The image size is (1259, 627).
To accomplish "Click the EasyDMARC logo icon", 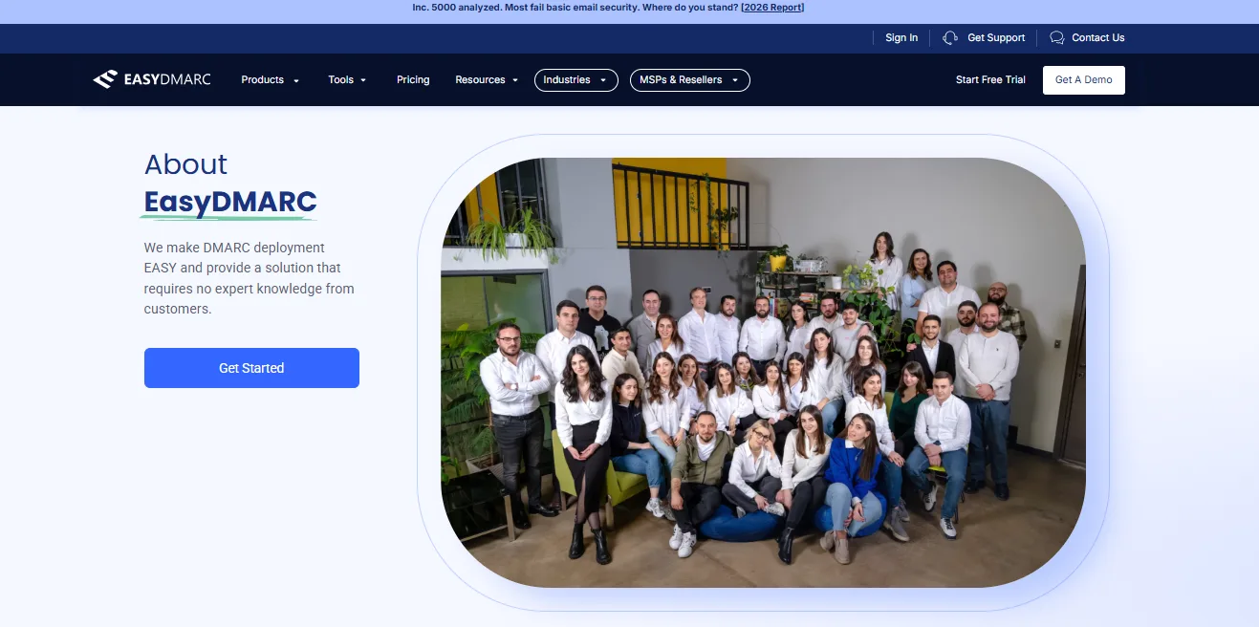I will (x=105, y=79).
